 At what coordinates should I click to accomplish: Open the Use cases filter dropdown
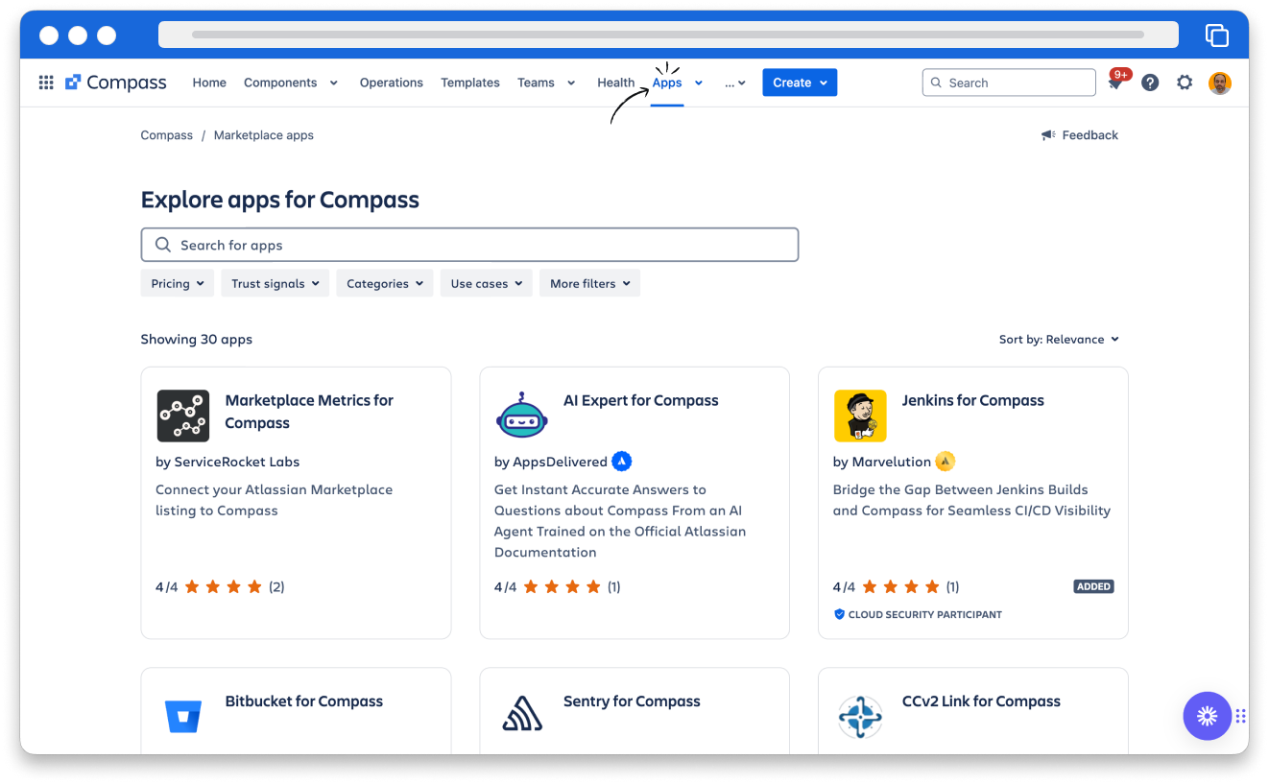pyautogui.click(x=486, y=283)
